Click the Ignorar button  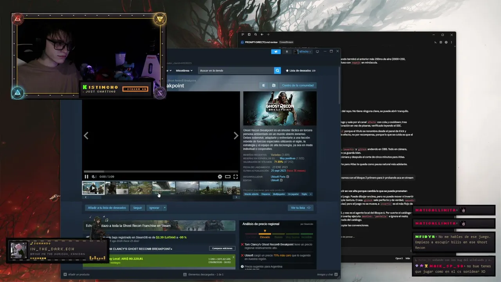[154, 208]
